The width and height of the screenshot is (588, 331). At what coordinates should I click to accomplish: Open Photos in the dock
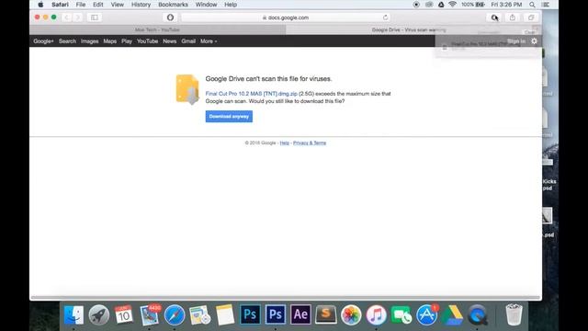[351, 314]
